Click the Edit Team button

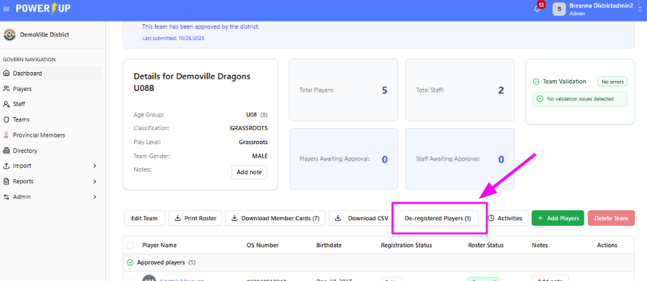(x=144, y=218)
